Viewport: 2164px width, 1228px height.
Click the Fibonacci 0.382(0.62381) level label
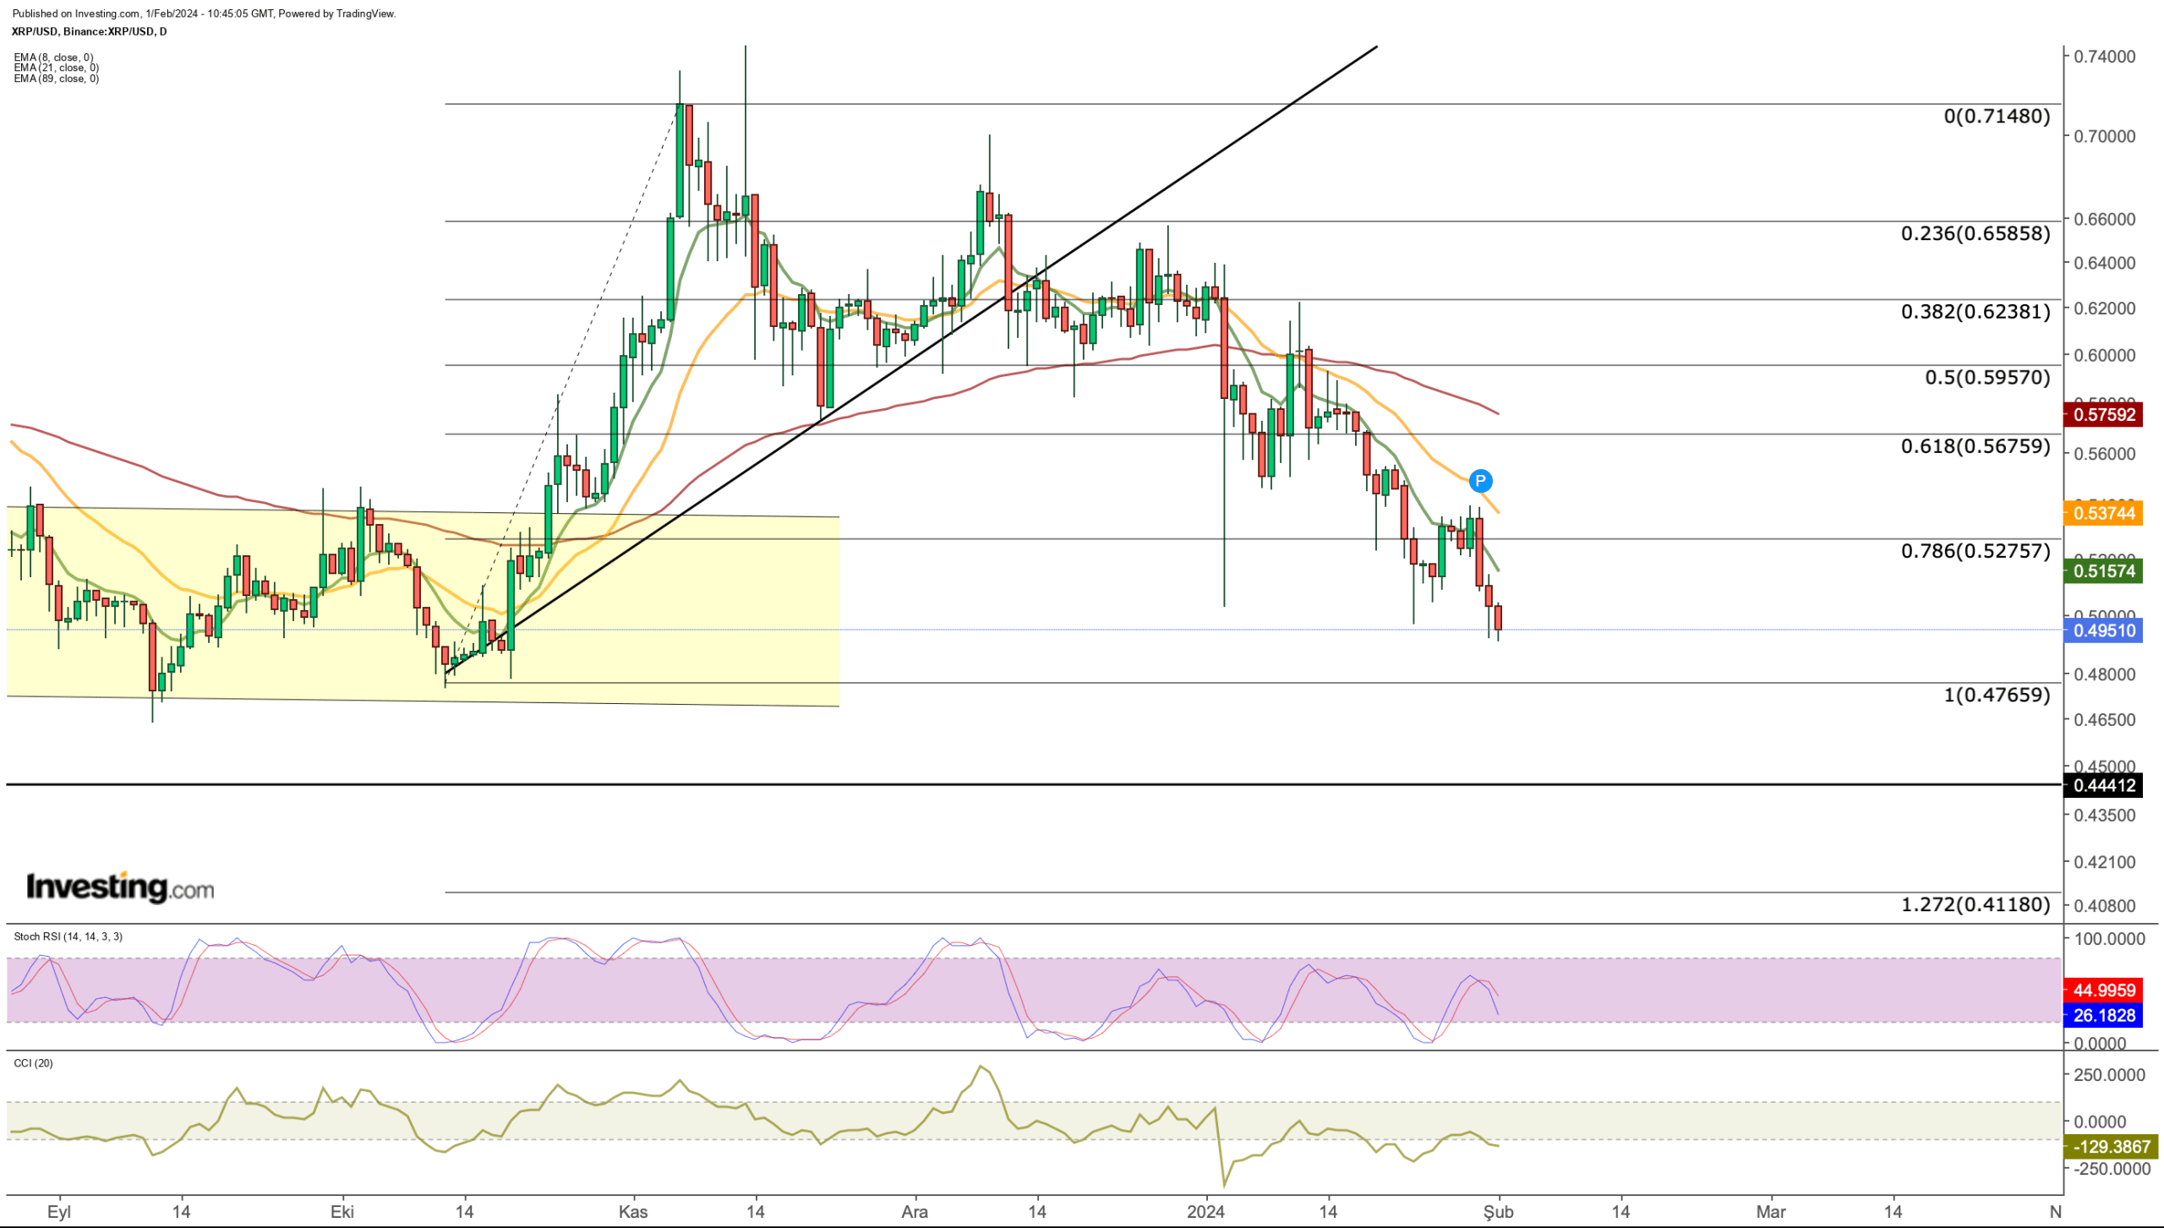coord(1975,312)
